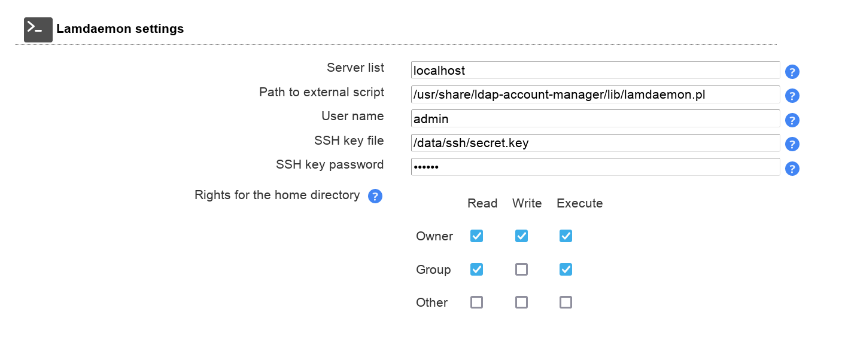This screenshot has width=845, height=342.
Task: Open help for Path to external script
Action: [792, 96]
